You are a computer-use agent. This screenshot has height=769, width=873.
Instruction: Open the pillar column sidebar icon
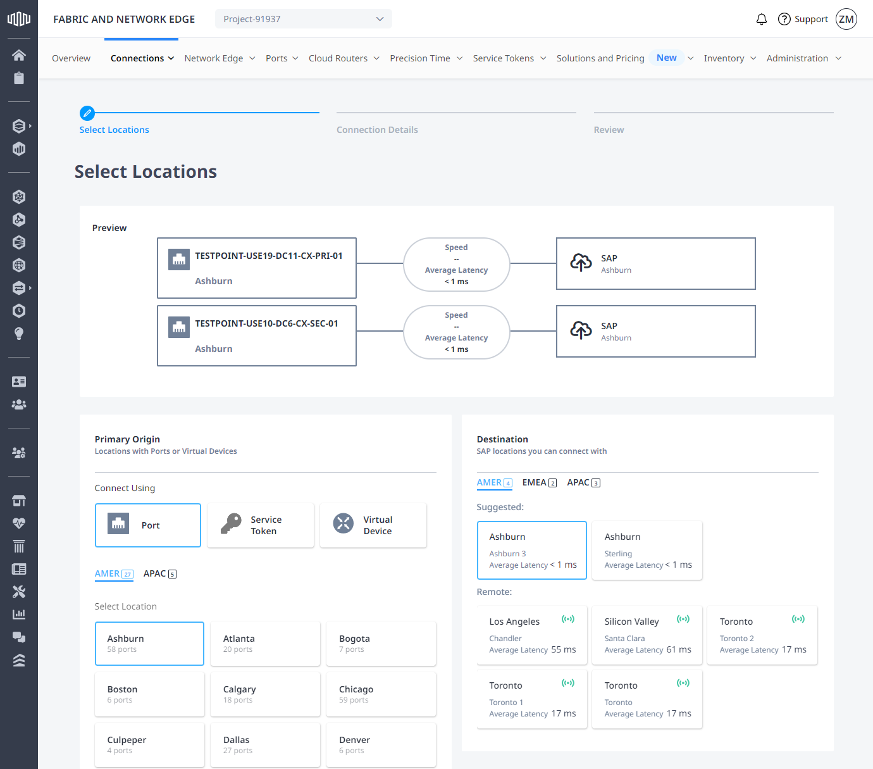tap(19, 546)
